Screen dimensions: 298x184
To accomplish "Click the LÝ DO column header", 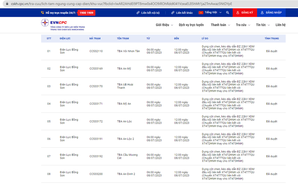I will pyautogui.click(x=205, y=39).
